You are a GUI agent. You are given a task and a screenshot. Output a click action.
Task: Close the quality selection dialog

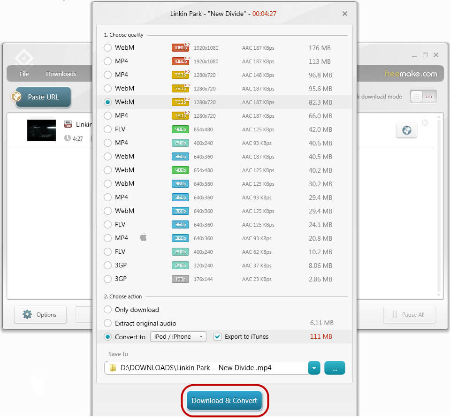(x=345, y=14)
